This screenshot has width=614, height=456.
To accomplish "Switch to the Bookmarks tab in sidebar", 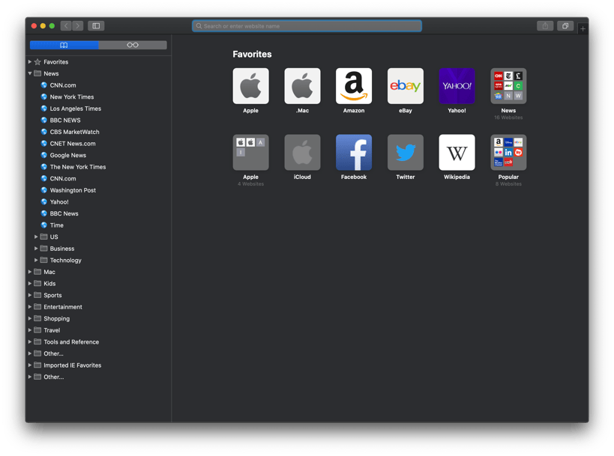I will point(64,45).
